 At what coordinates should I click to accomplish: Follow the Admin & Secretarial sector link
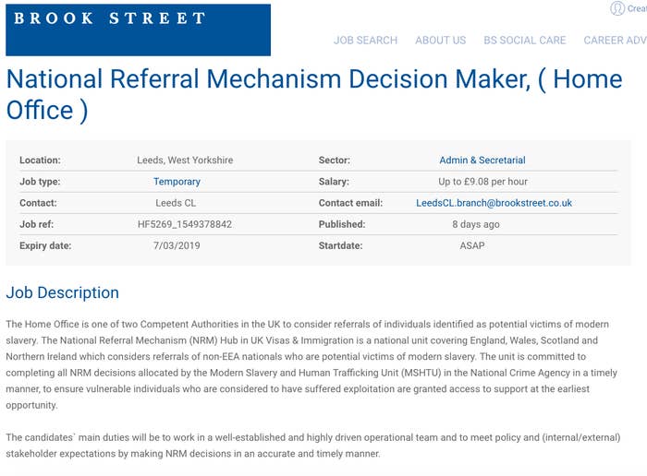pyautogui.click(x=482, y=161)
